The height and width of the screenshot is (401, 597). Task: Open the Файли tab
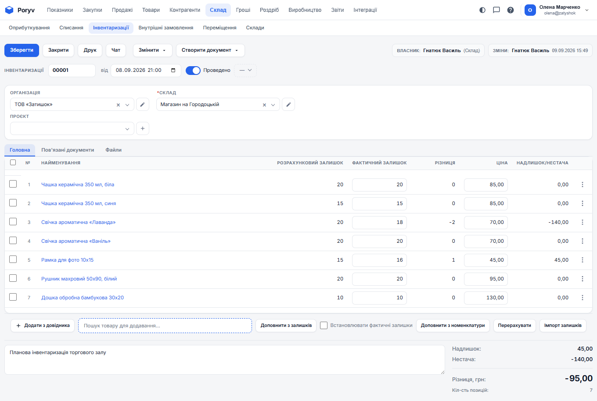113,150
